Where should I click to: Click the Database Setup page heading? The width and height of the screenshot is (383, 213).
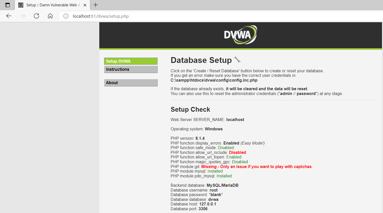coord(201,60)
